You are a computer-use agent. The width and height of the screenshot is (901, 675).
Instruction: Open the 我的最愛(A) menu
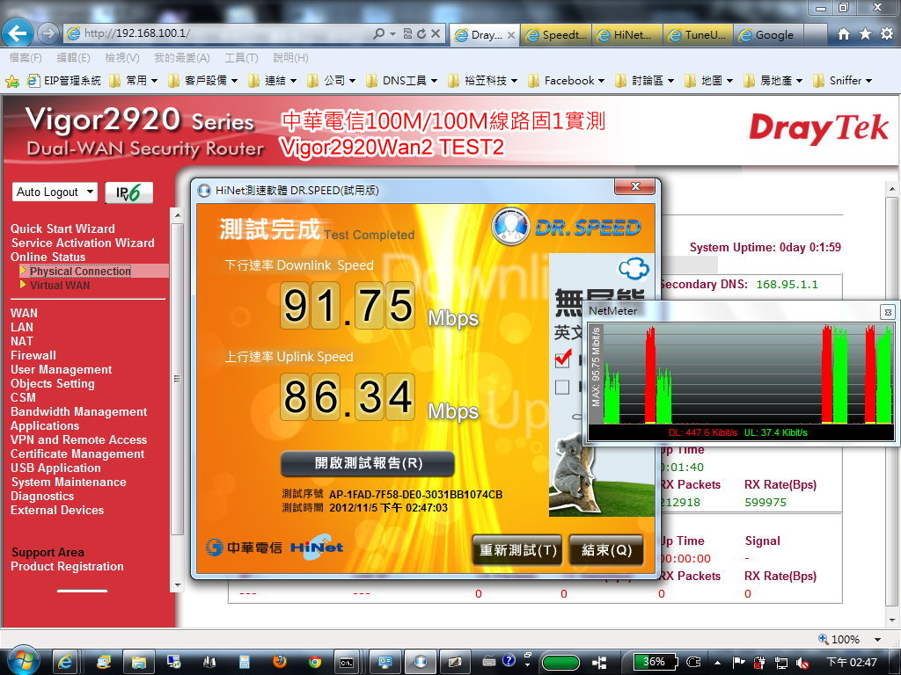tap(181, 58)
